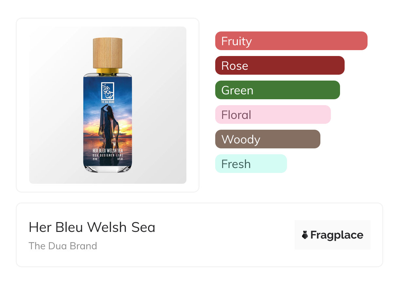
Task: Click "The Dua Brand" text on bottle label
Action: (x=107, y=102)
